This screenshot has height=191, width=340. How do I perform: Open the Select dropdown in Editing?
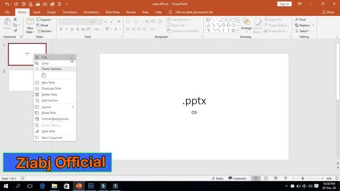[302, 31]
